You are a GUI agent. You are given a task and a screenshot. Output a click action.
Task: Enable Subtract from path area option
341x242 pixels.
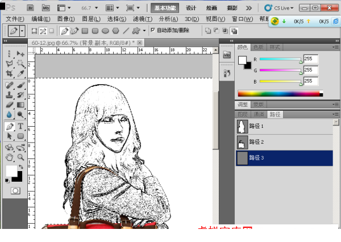(217, 31)
